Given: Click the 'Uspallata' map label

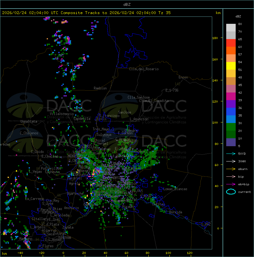Looking at the screenshot, I should [x=29, y=121].
